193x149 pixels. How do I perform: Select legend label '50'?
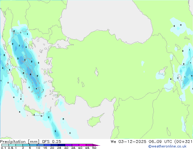tap(94, 148)
